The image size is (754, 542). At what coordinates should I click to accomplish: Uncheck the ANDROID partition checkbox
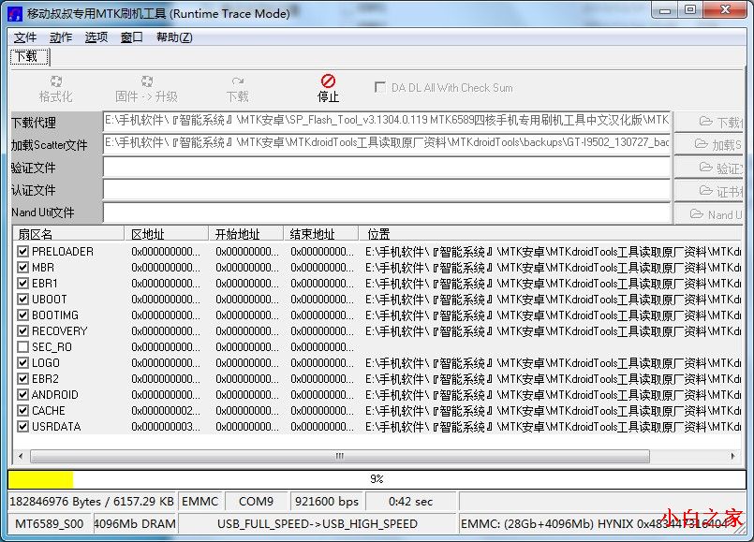(x=22, y=394)
